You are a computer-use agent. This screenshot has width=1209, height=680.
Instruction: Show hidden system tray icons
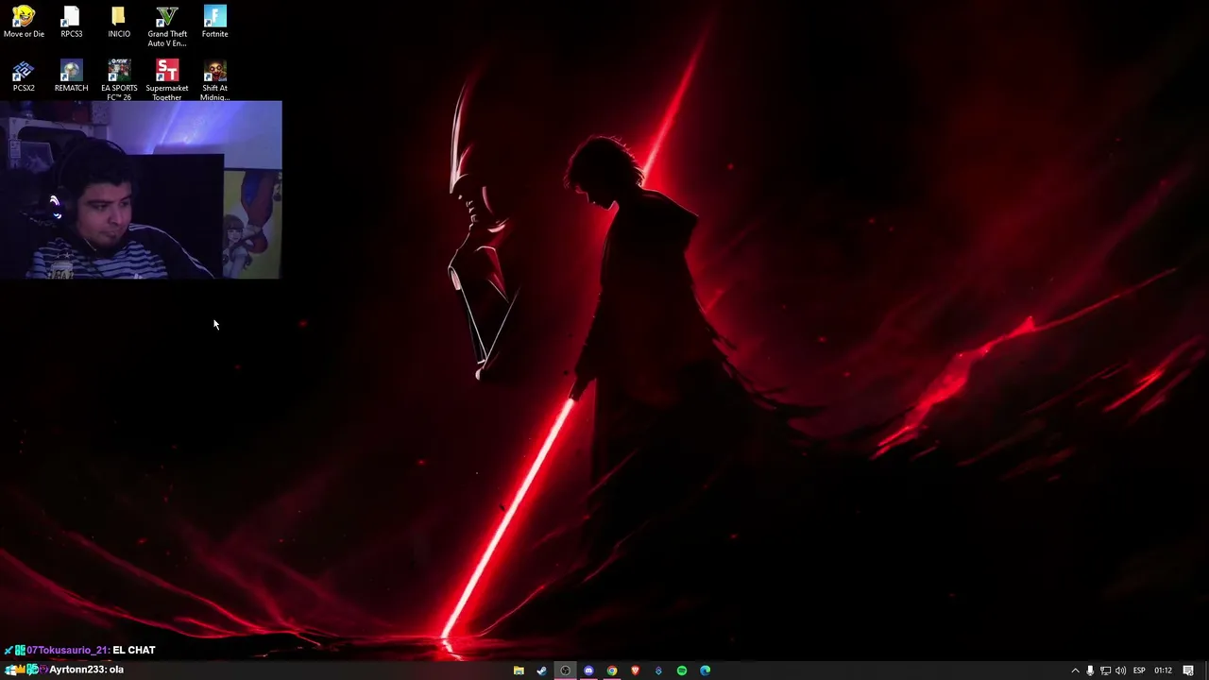point(1075,671)
